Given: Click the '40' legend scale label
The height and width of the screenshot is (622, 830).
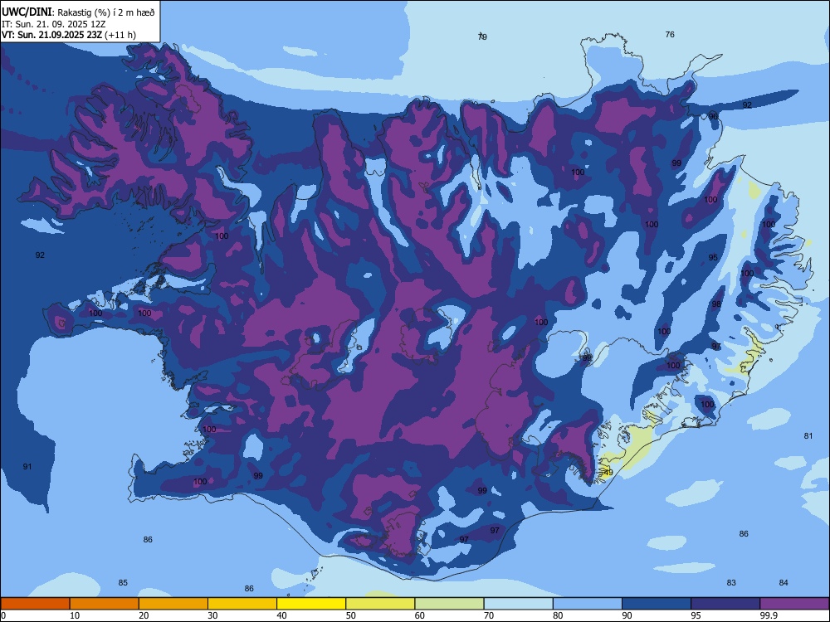Looking at the screenshot, I should 281,615.
